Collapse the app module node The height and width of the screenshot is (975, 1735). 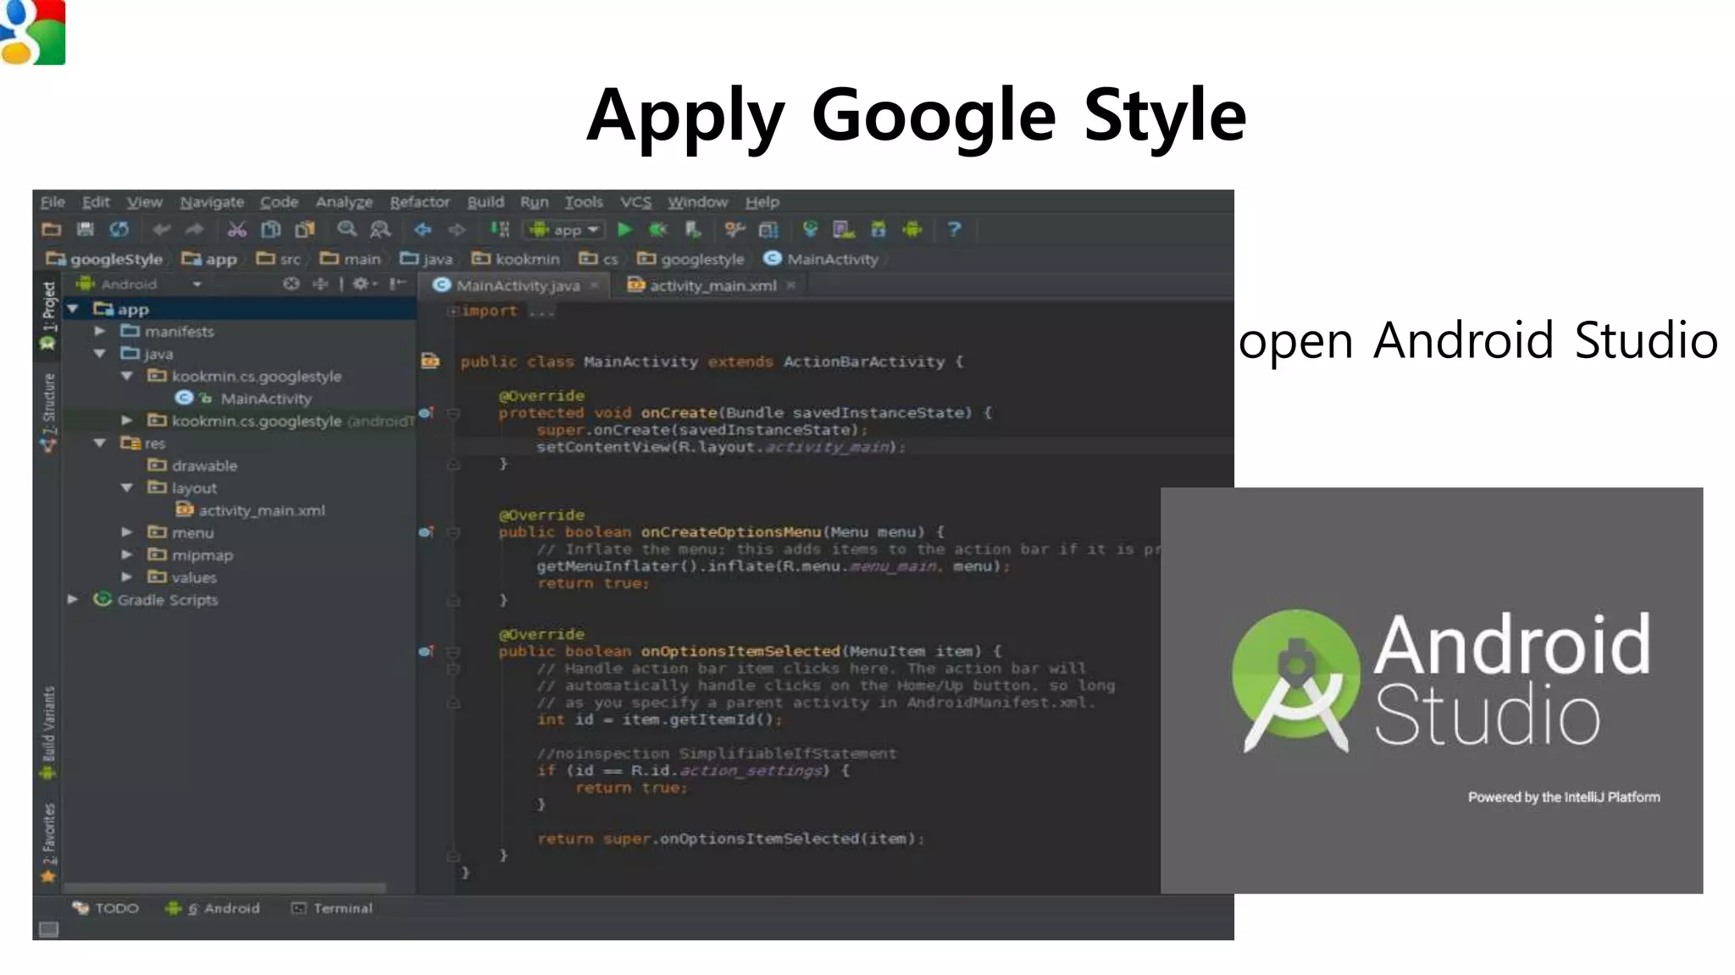coord(73,309)
